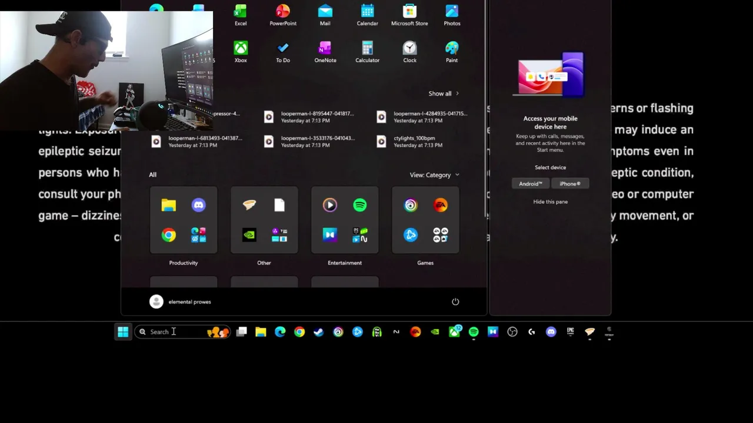
Task: Open File Explorer on taskbar
Action: 261,332
